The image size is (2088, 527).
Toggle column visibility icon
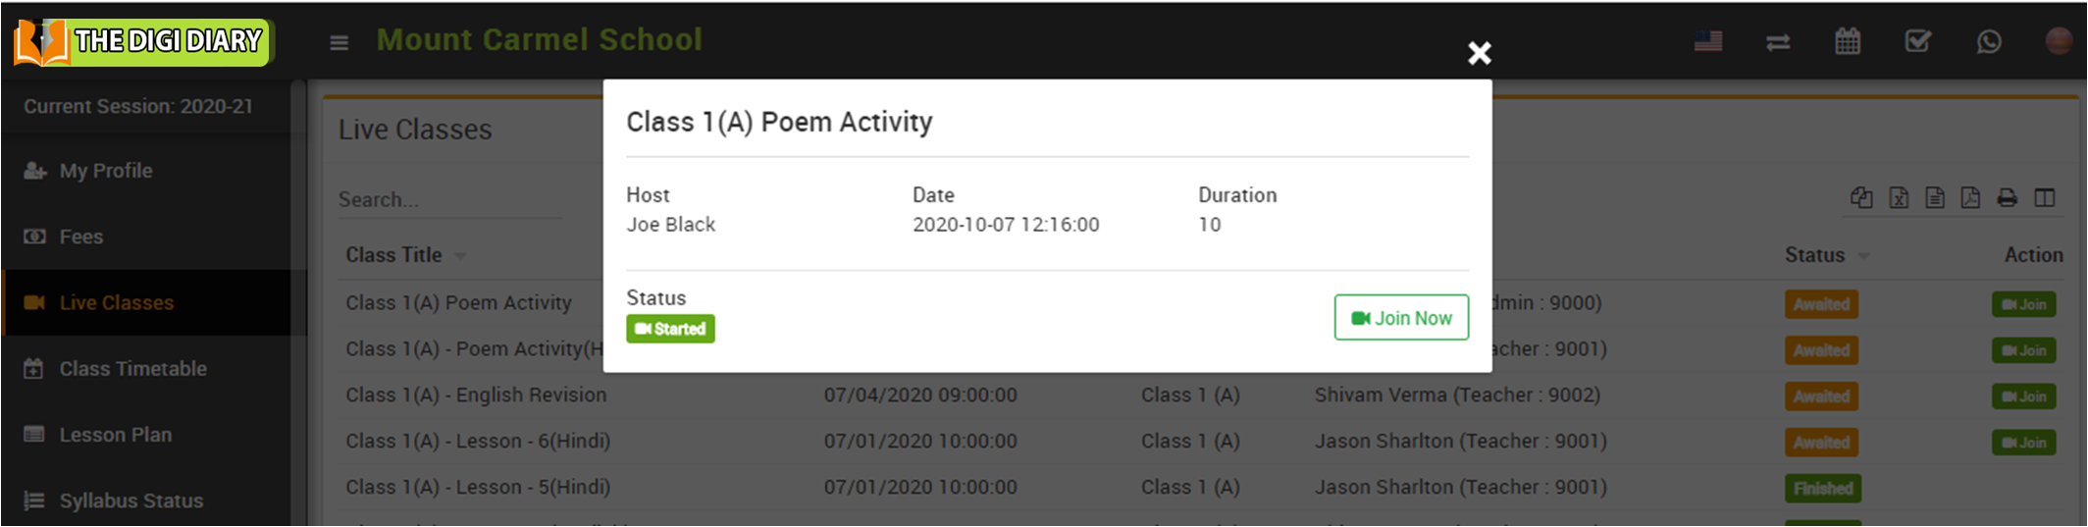point(2045,198)
